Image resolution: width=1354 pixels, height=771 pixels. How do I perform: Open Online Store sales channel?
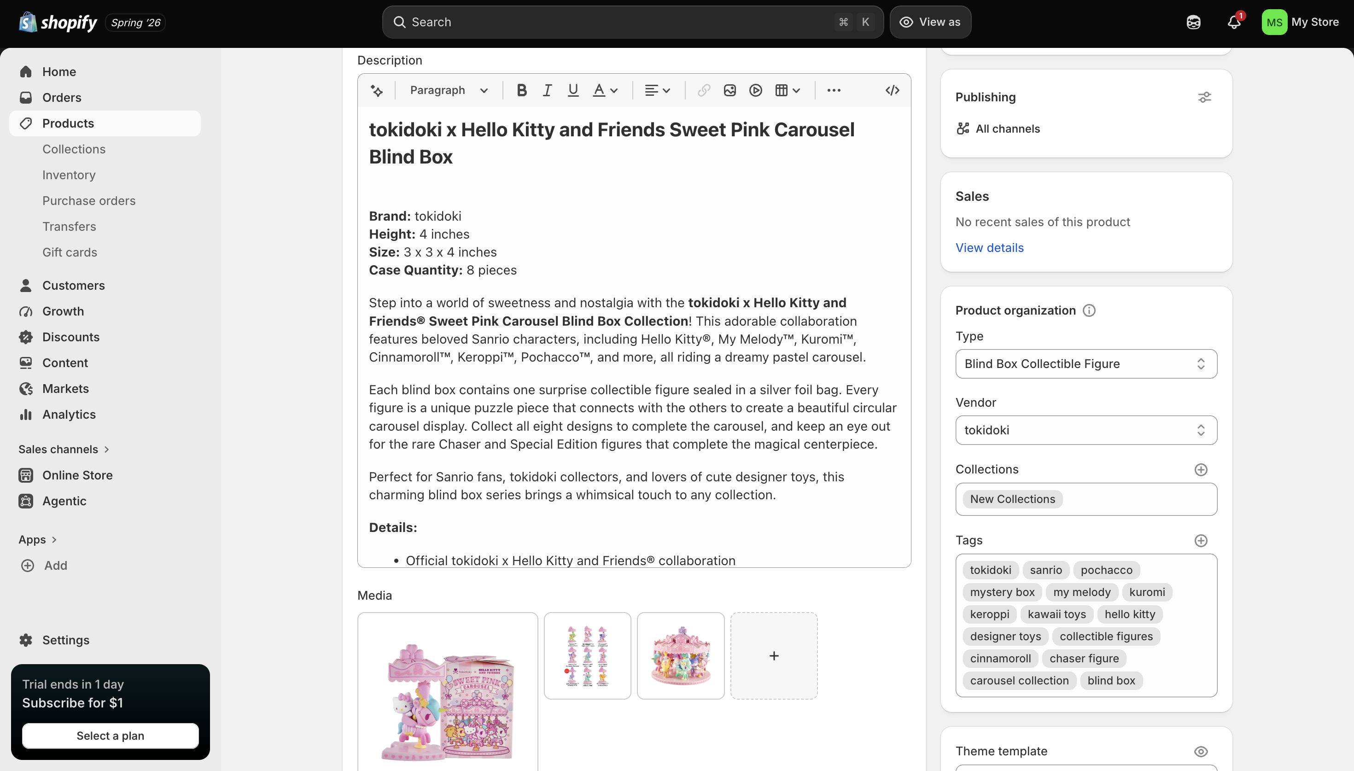[105, 475]
